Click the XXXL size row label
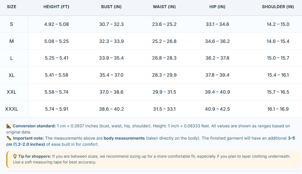Viewport: 302px width, 174px height. pos(12,109)
